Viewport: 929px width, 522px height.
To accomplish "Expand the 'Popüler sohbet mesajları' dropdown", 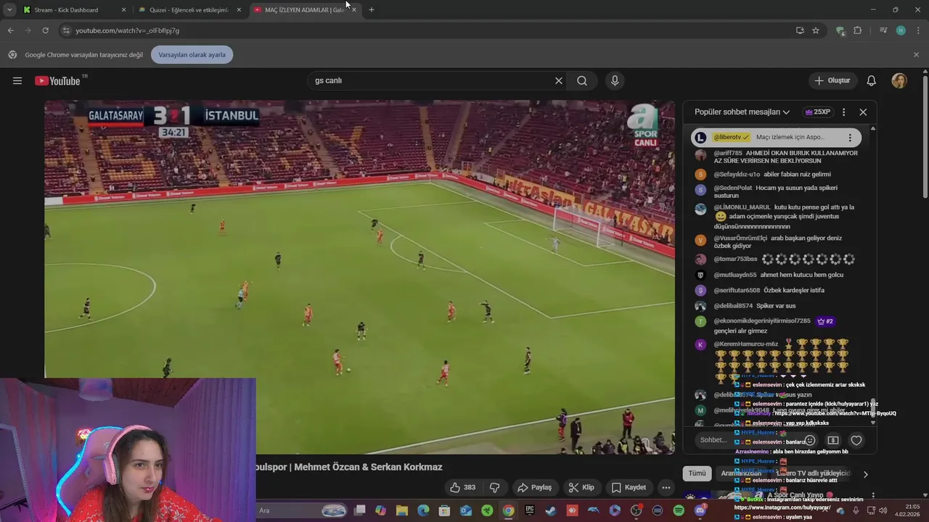I will point(742,112).
